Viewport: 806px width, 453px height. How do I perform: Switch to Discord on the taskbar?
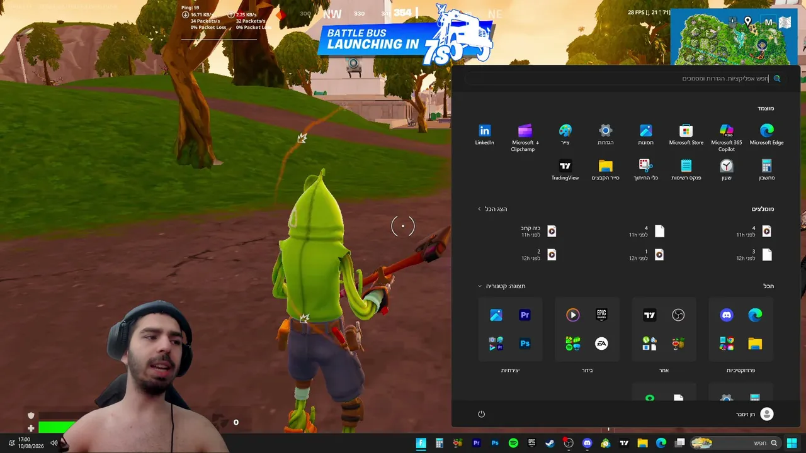coord(587,443)
